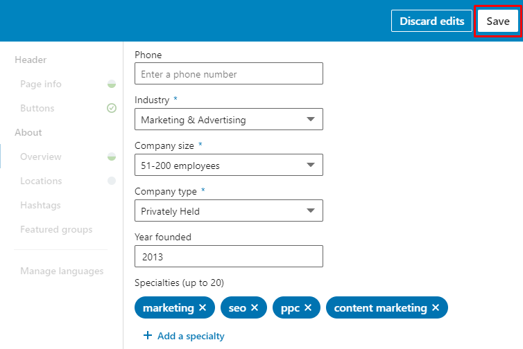Click the Company size field label
This screenshot has width=523, height=349.
pos(164,145)
